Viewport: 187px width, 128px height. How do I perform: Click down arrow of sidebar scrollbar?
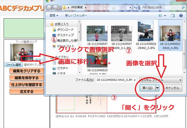click(x=80, y=72)
